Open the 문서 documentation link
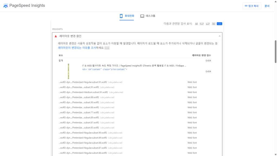The image size is (277, 156). [x=267, y=6]
